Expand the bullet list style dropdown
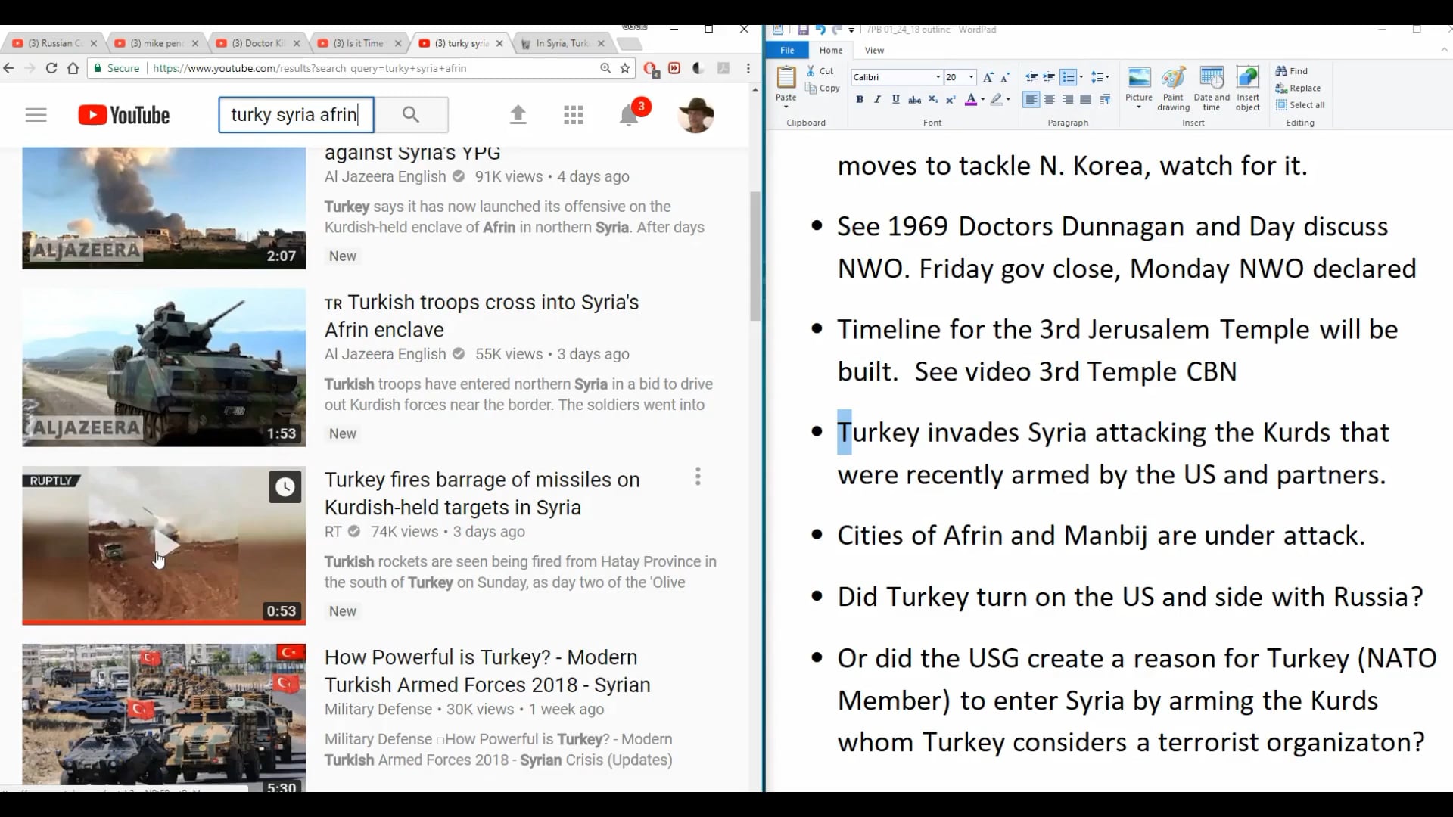The height and width of the screenshot is (817, 1453). tap(1081, 77)
